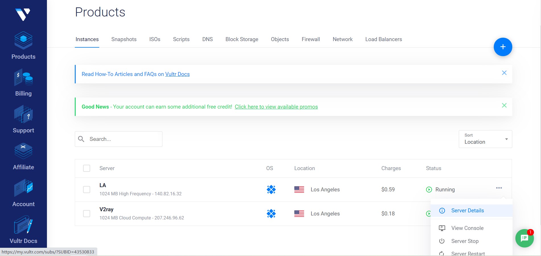Switch to the Snapshots tab
Viewport: 541px width, 256px height.
click(124, 39)
